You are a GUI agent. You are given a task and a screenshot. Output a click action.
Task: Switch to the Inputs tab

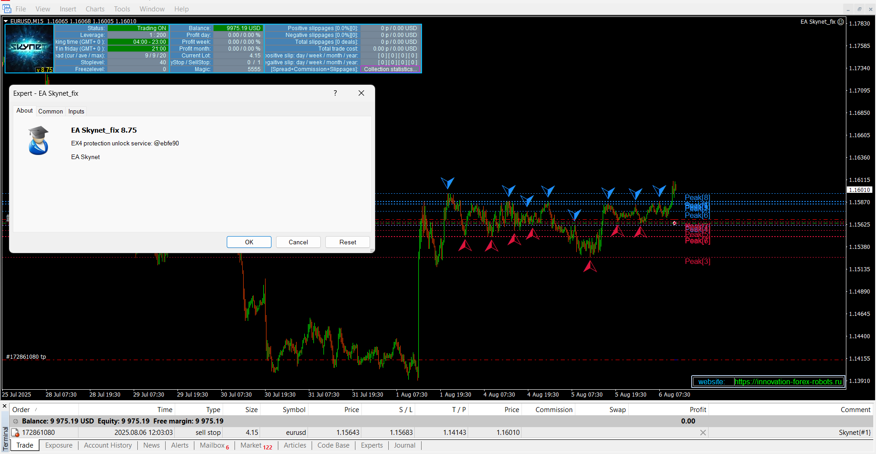76,111
